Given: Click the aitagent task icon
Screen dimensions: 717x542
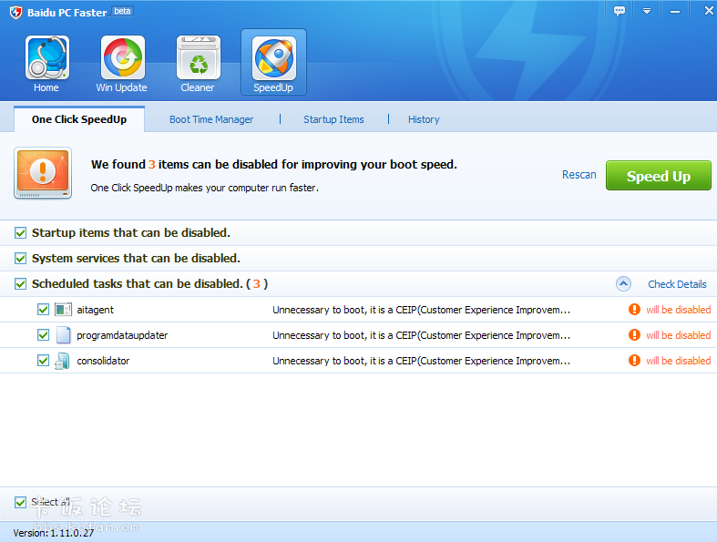Looking at the screenshot, I should 63,310.
